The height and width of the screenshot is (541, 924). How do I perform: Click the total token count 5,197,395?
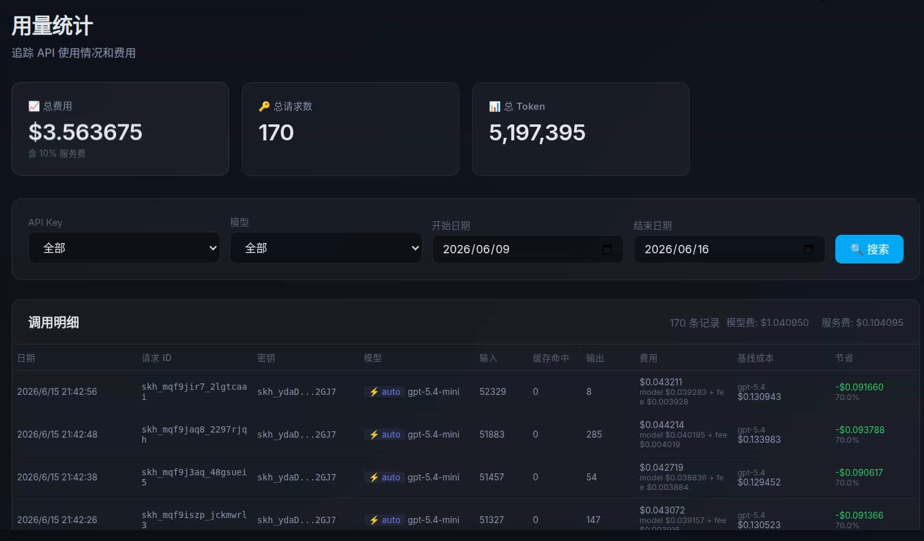(537, 132)
